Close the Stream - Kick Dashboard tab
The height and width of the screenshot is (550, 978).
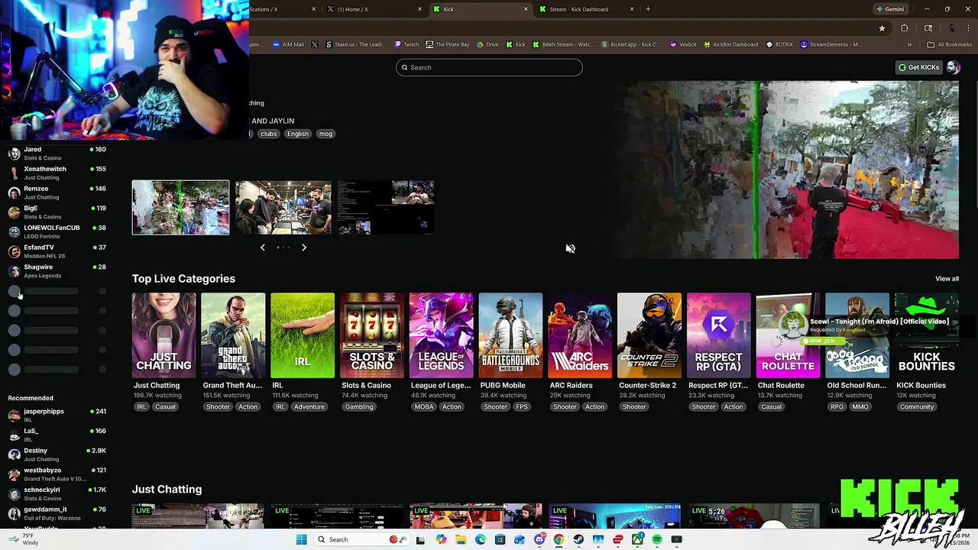(x=632, y=9)
